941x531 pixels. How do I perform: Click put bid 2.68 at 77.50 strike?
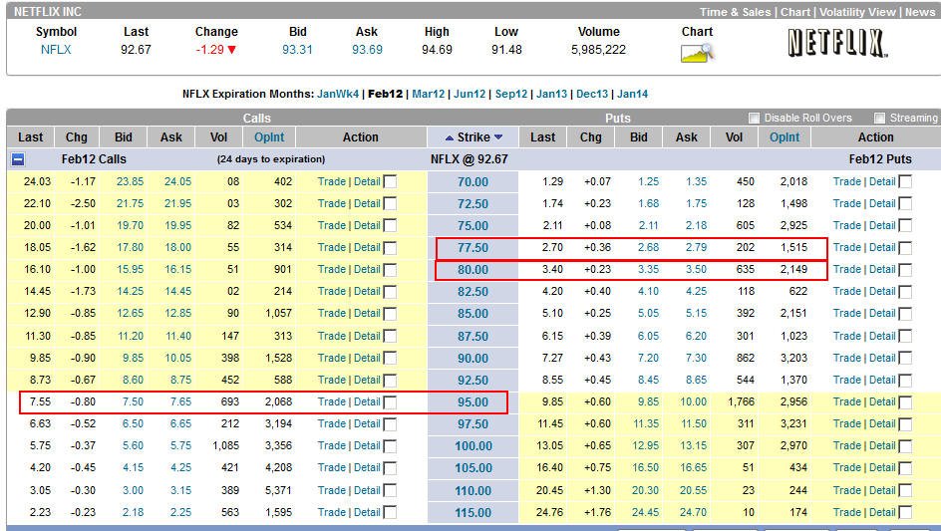point(648,247)
